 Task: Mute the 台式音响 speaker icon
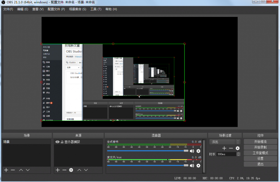click(x=192, y=151)
